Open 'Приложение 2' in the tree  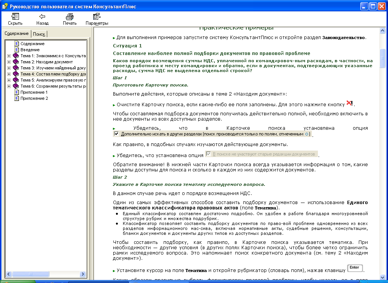pos(34,98)
